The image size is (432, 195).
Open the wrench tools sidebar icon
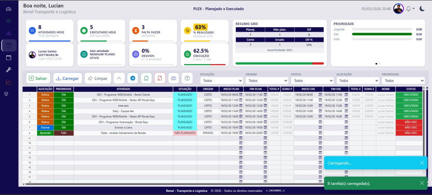click(9, 70)
